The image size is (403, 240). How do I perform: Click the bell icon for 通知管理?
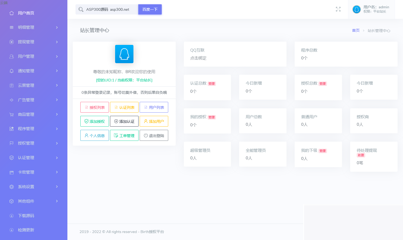[x=11, y=71]
